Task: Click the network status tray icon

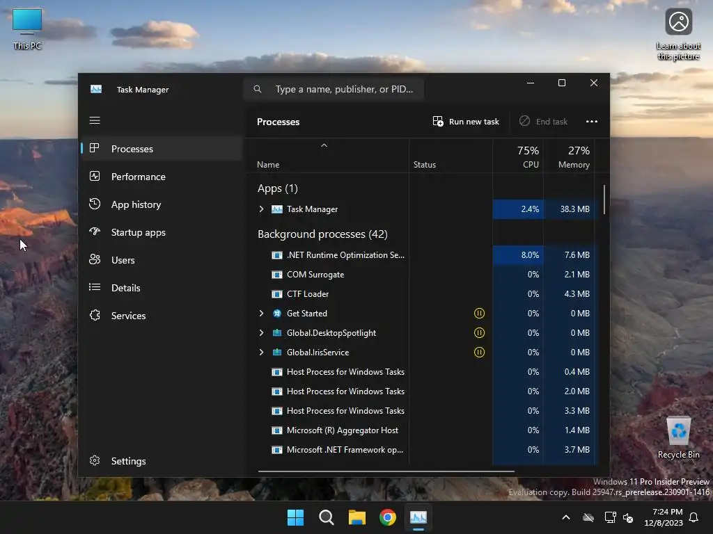Action: (x=610, y=517)
